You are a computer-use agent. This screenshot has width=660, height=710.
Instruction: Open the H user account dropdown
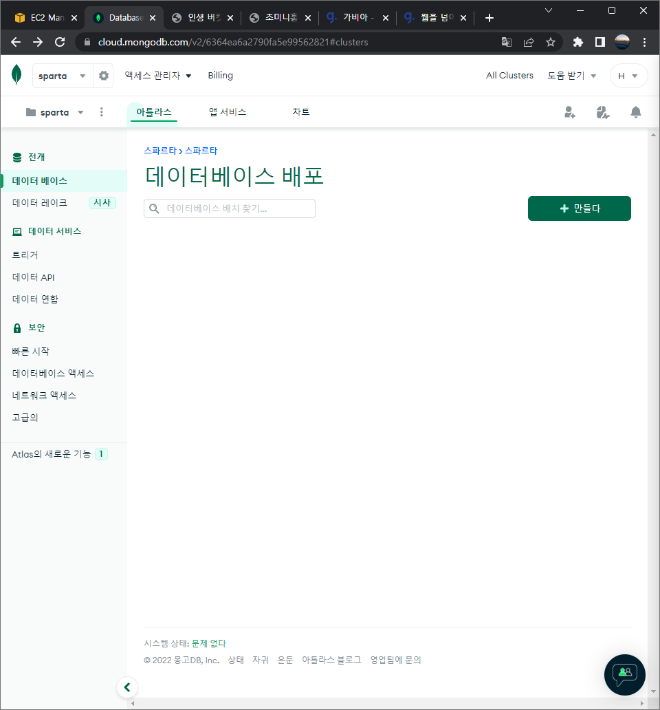(628, 76)
